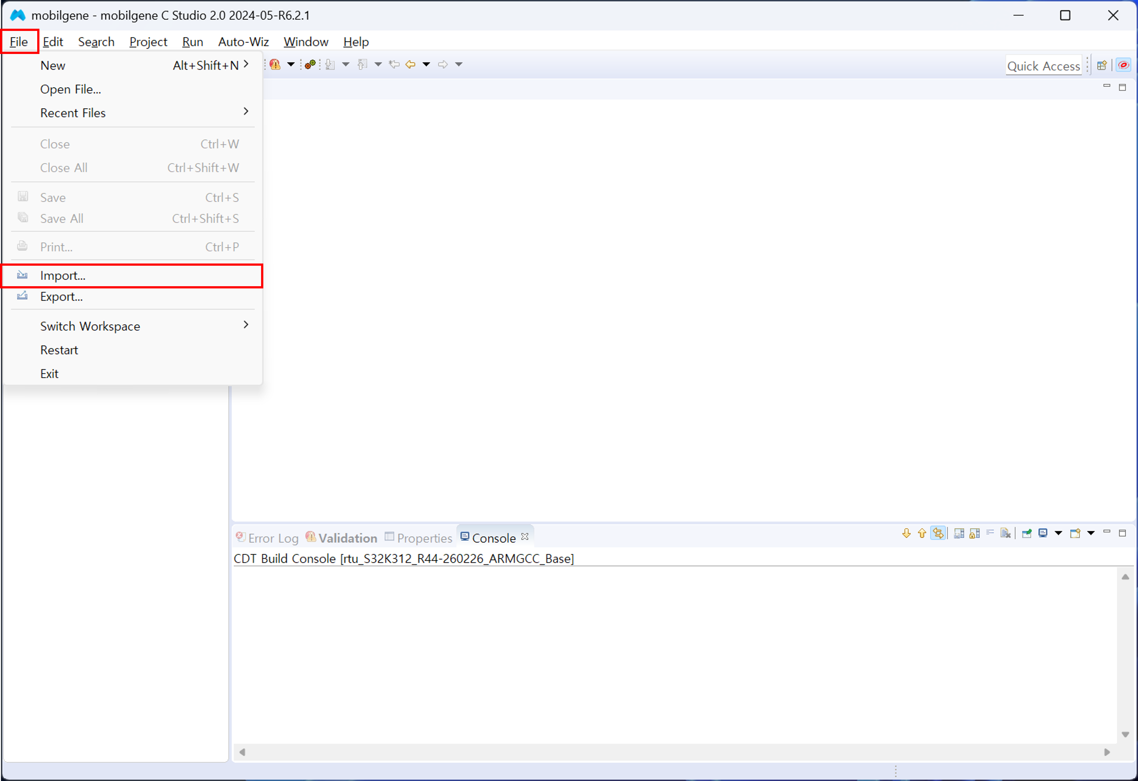The width and height of the screenshot is (1138, 781).
Task: Expand the Recent Files submenu arrow
Action: point(246,111)
